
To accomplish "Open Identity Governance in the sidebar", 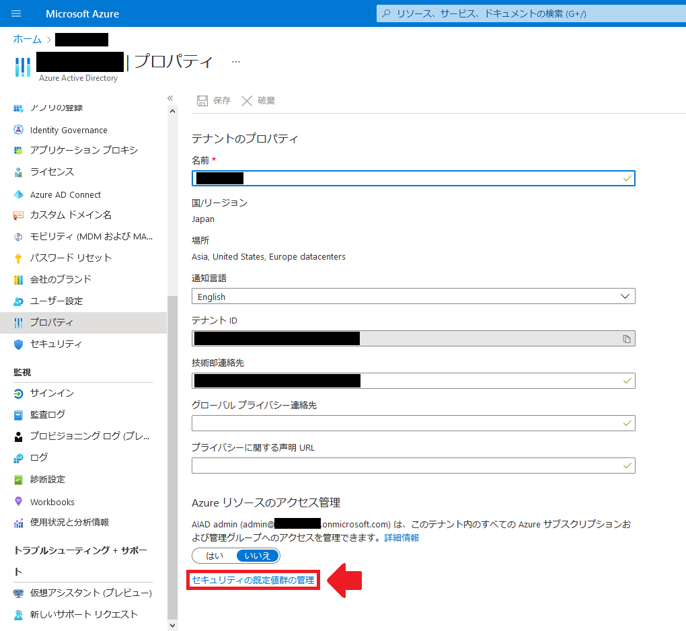I will coord(69,130).
